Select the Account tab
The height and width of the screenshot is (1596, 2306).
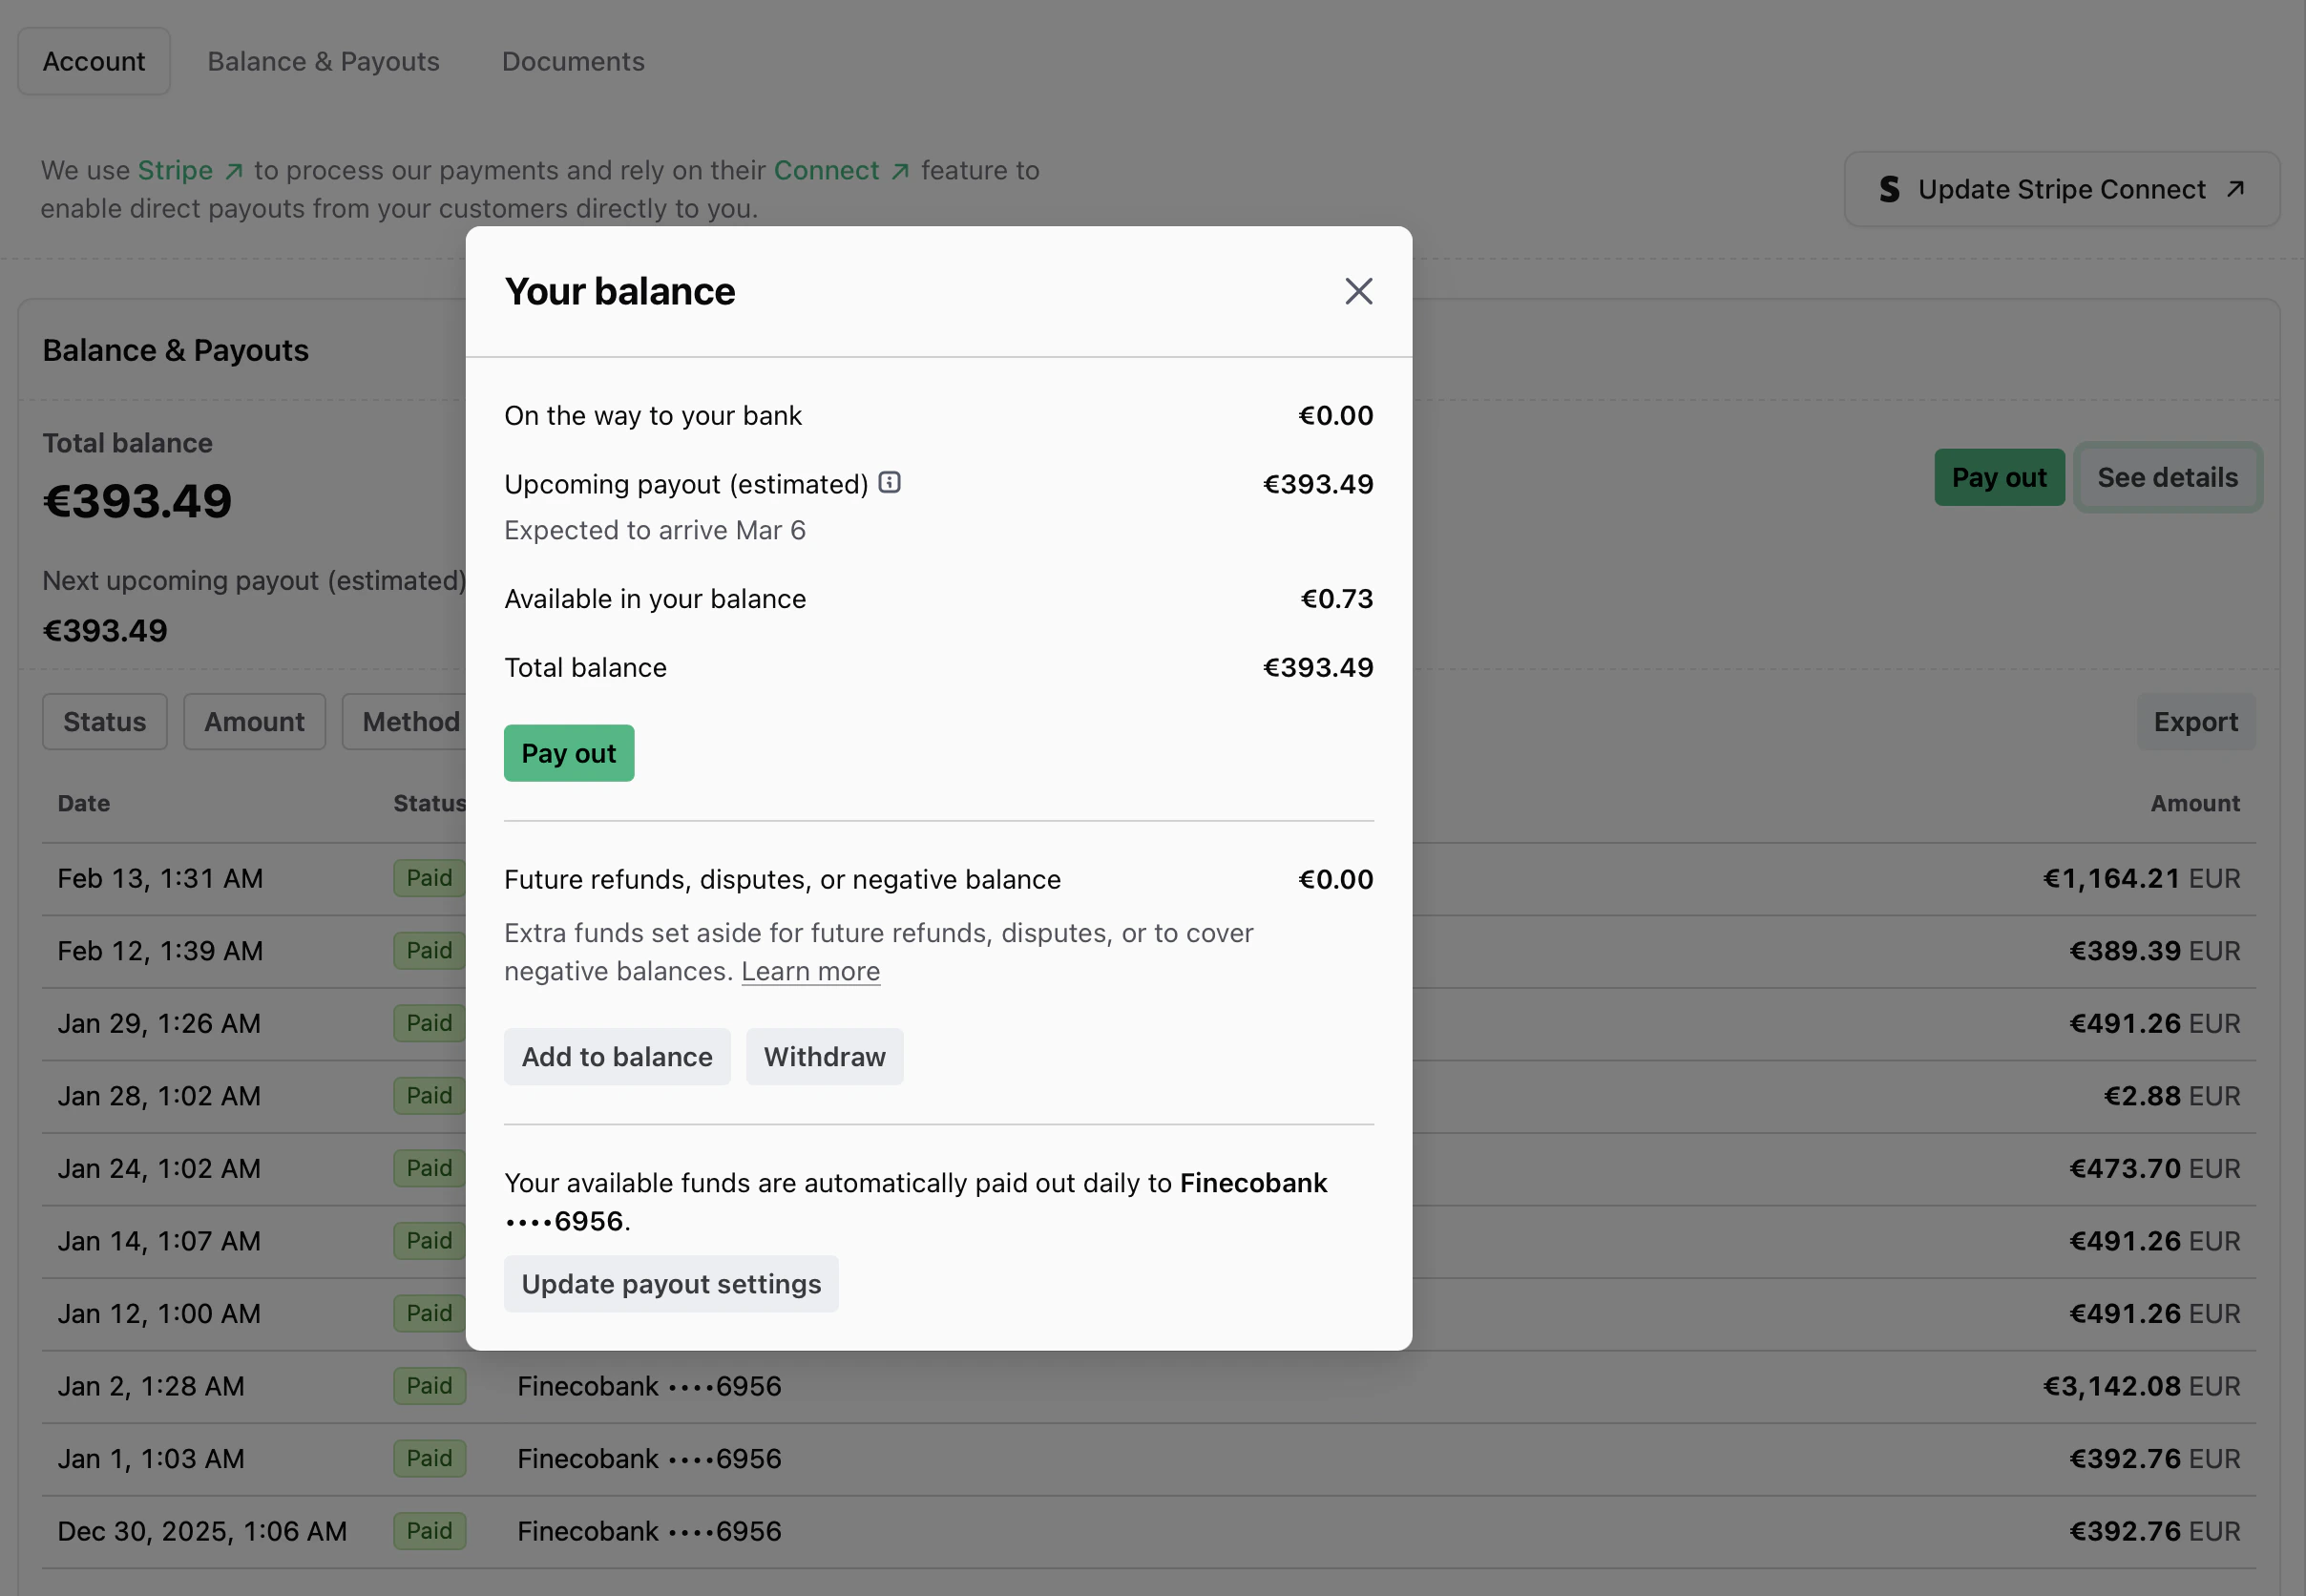click(93, 61)
